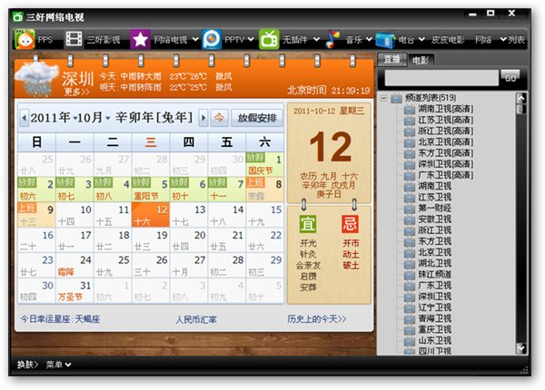545x390 pixels.
Task: Select calendar date 20 廿四
Action: pyautogui.click(x=188, y=240)
